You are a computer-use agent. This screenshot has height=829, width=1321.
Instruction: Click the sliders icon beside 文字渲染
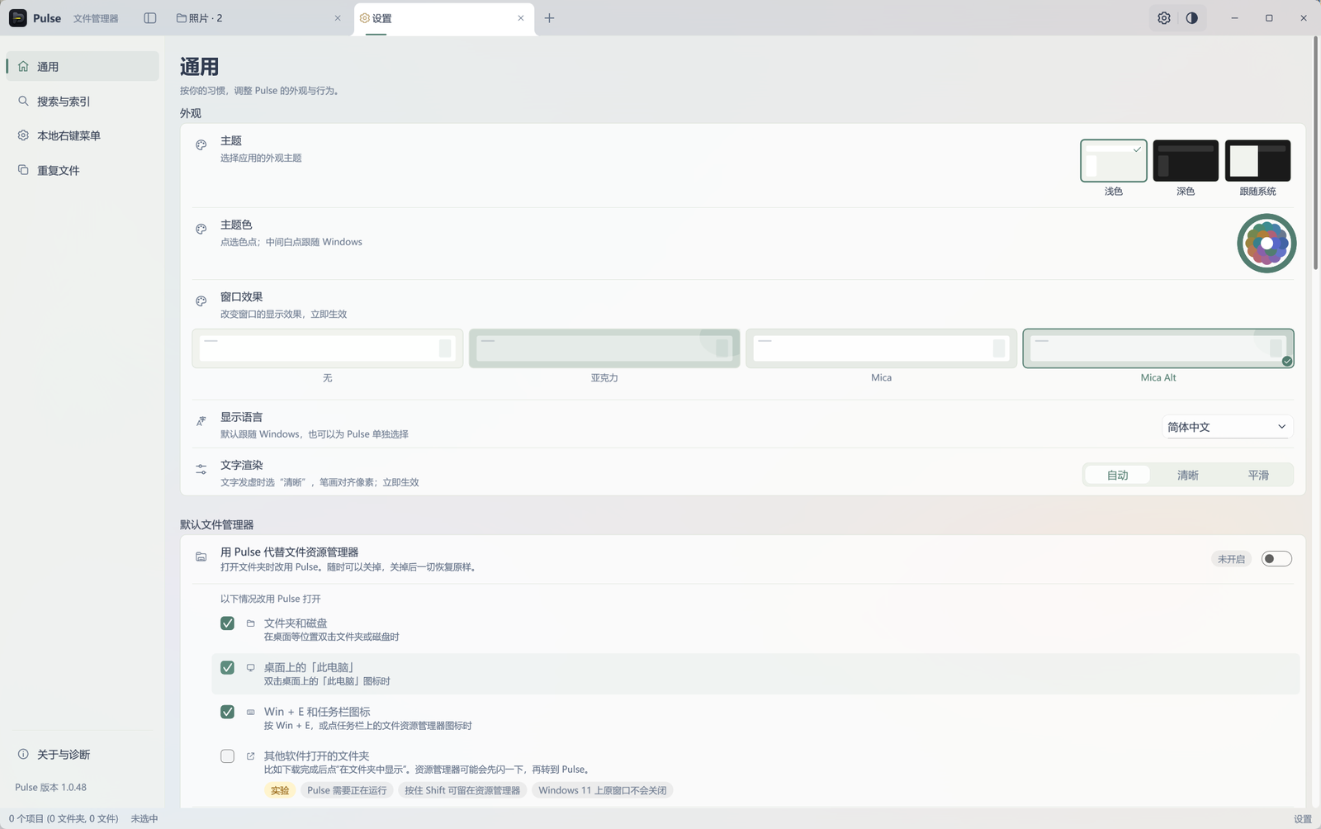point(201,470)
